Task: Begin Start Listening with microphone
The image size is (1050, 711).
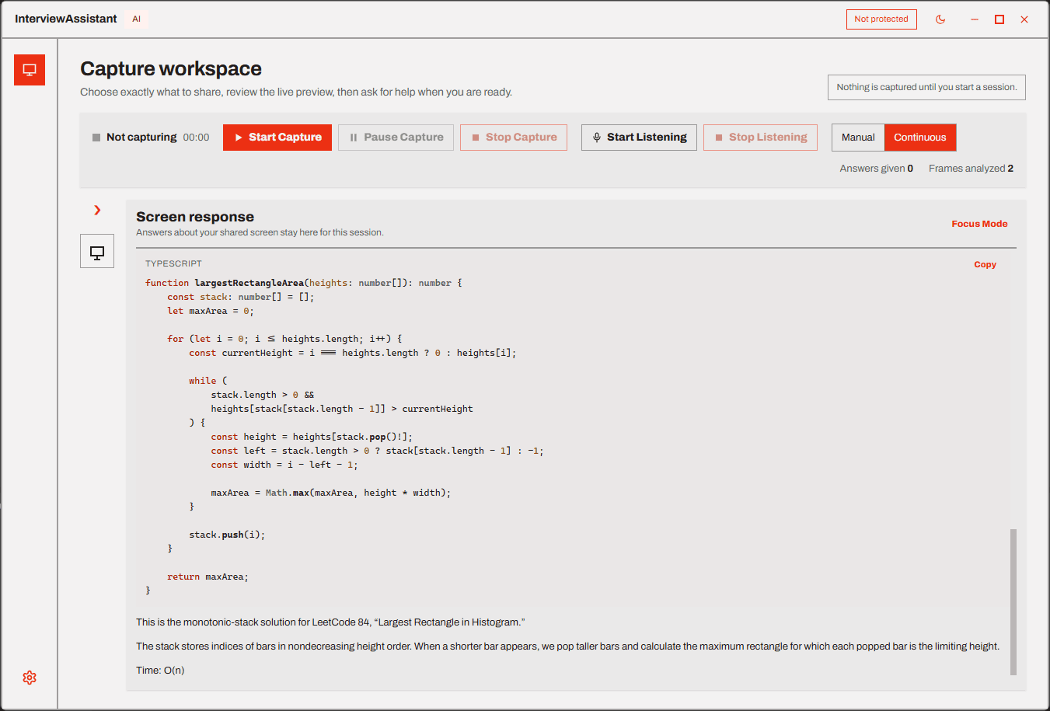Action: 639,138
